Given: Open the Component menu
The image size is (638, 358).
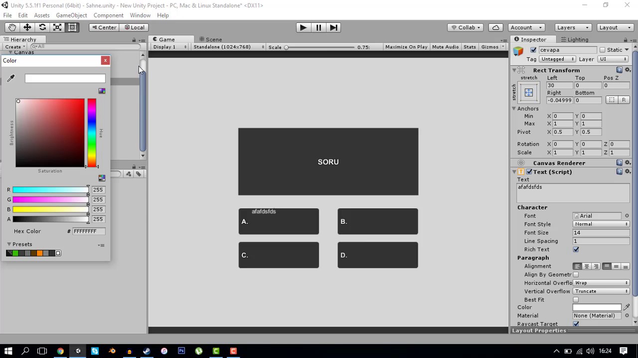Looking at the screenshot, I should [x=108, y=15].
